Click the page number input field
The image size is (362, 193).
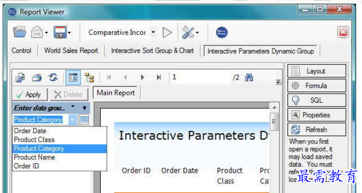[200, 77]
